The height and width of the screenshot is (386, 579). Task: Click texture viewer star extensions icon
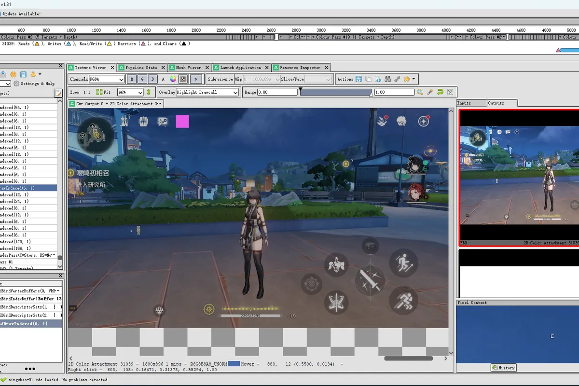coord(407,79)
